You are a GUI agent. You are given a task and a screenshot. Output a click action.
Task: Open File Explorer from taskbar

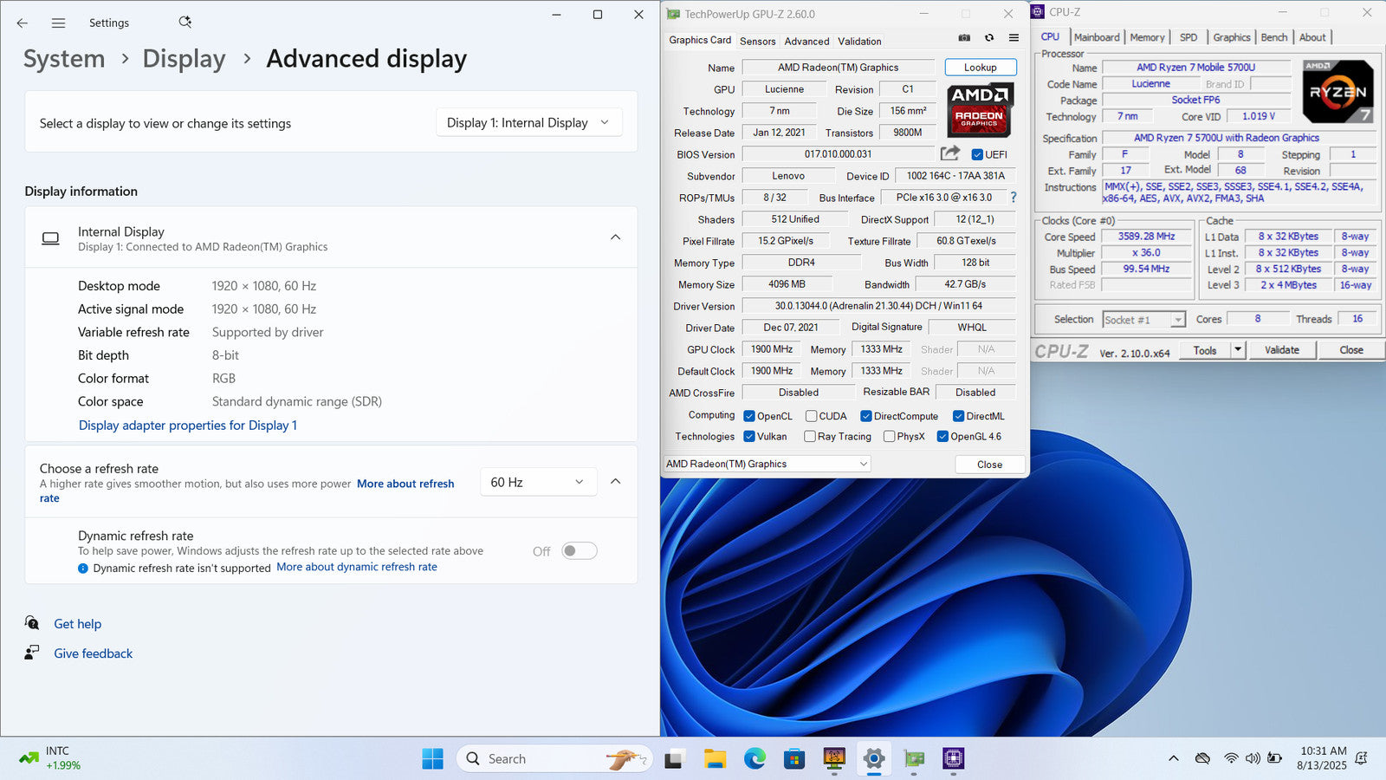[x=715, y=759]
